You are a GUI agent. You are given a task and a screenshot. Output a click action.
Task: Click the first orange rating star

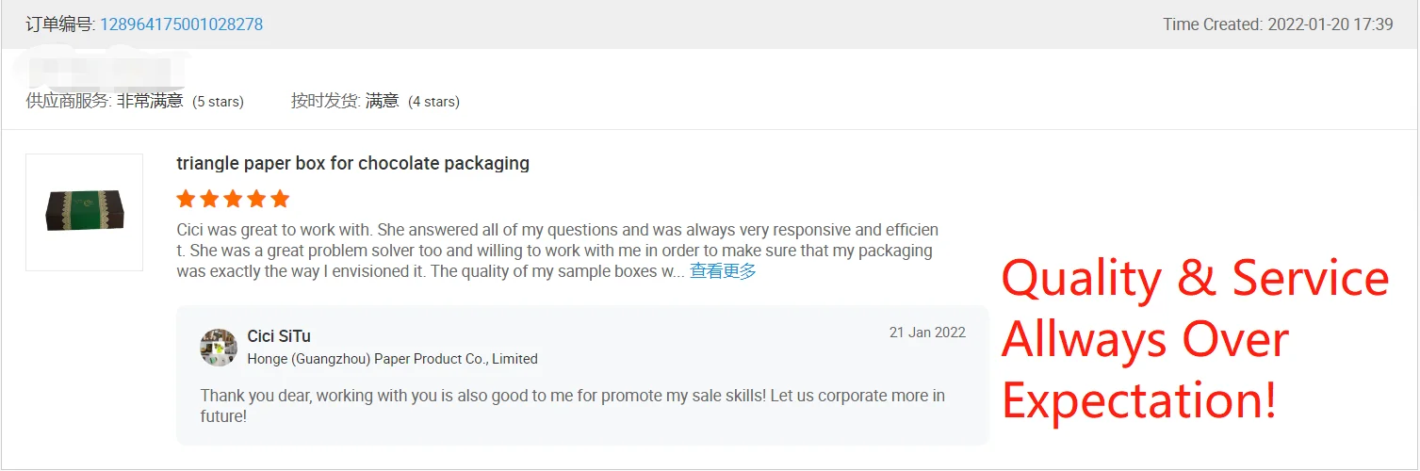click(186, 199)
